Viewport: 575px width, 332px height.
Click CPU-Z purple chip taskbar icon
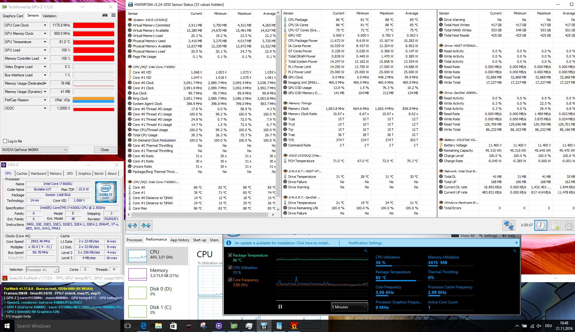coord(219,326)
